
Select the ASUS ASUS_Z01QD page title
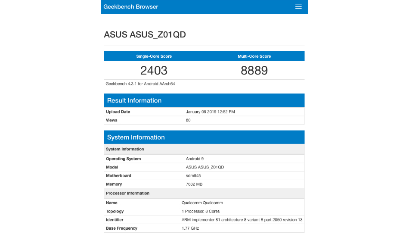(x=145, y=34)
